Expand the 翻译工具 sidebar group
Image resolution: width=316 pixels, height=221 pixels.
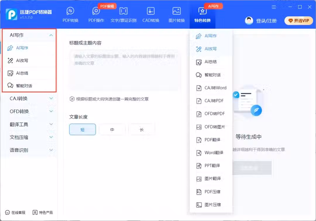29,125
